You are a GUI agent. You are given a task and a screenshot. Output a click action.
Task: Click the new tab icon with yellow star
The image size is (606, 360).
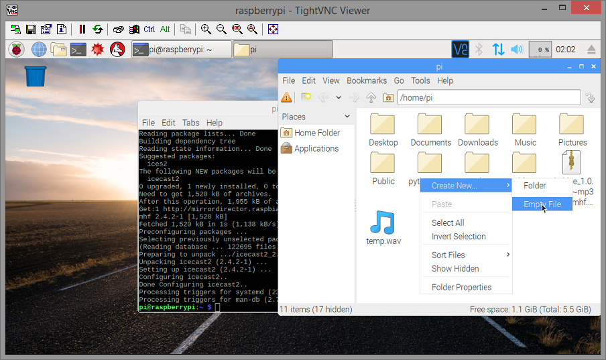(306, 97)
